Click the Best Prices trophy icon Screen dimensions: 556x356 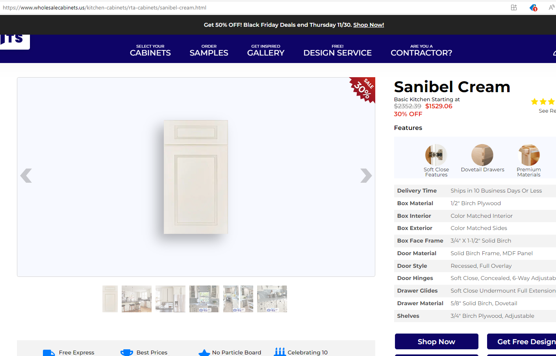[127, 353]
